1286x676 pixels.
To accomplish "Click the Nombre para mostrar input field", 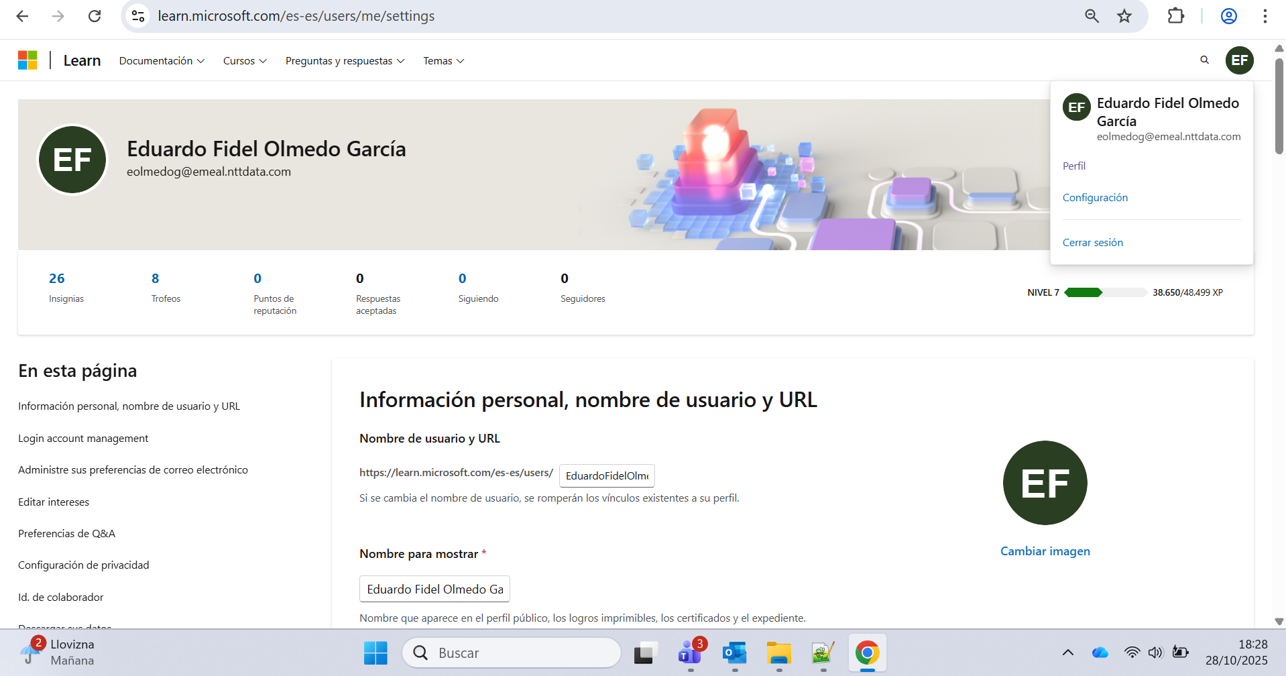I will click(x=434, y=588).
